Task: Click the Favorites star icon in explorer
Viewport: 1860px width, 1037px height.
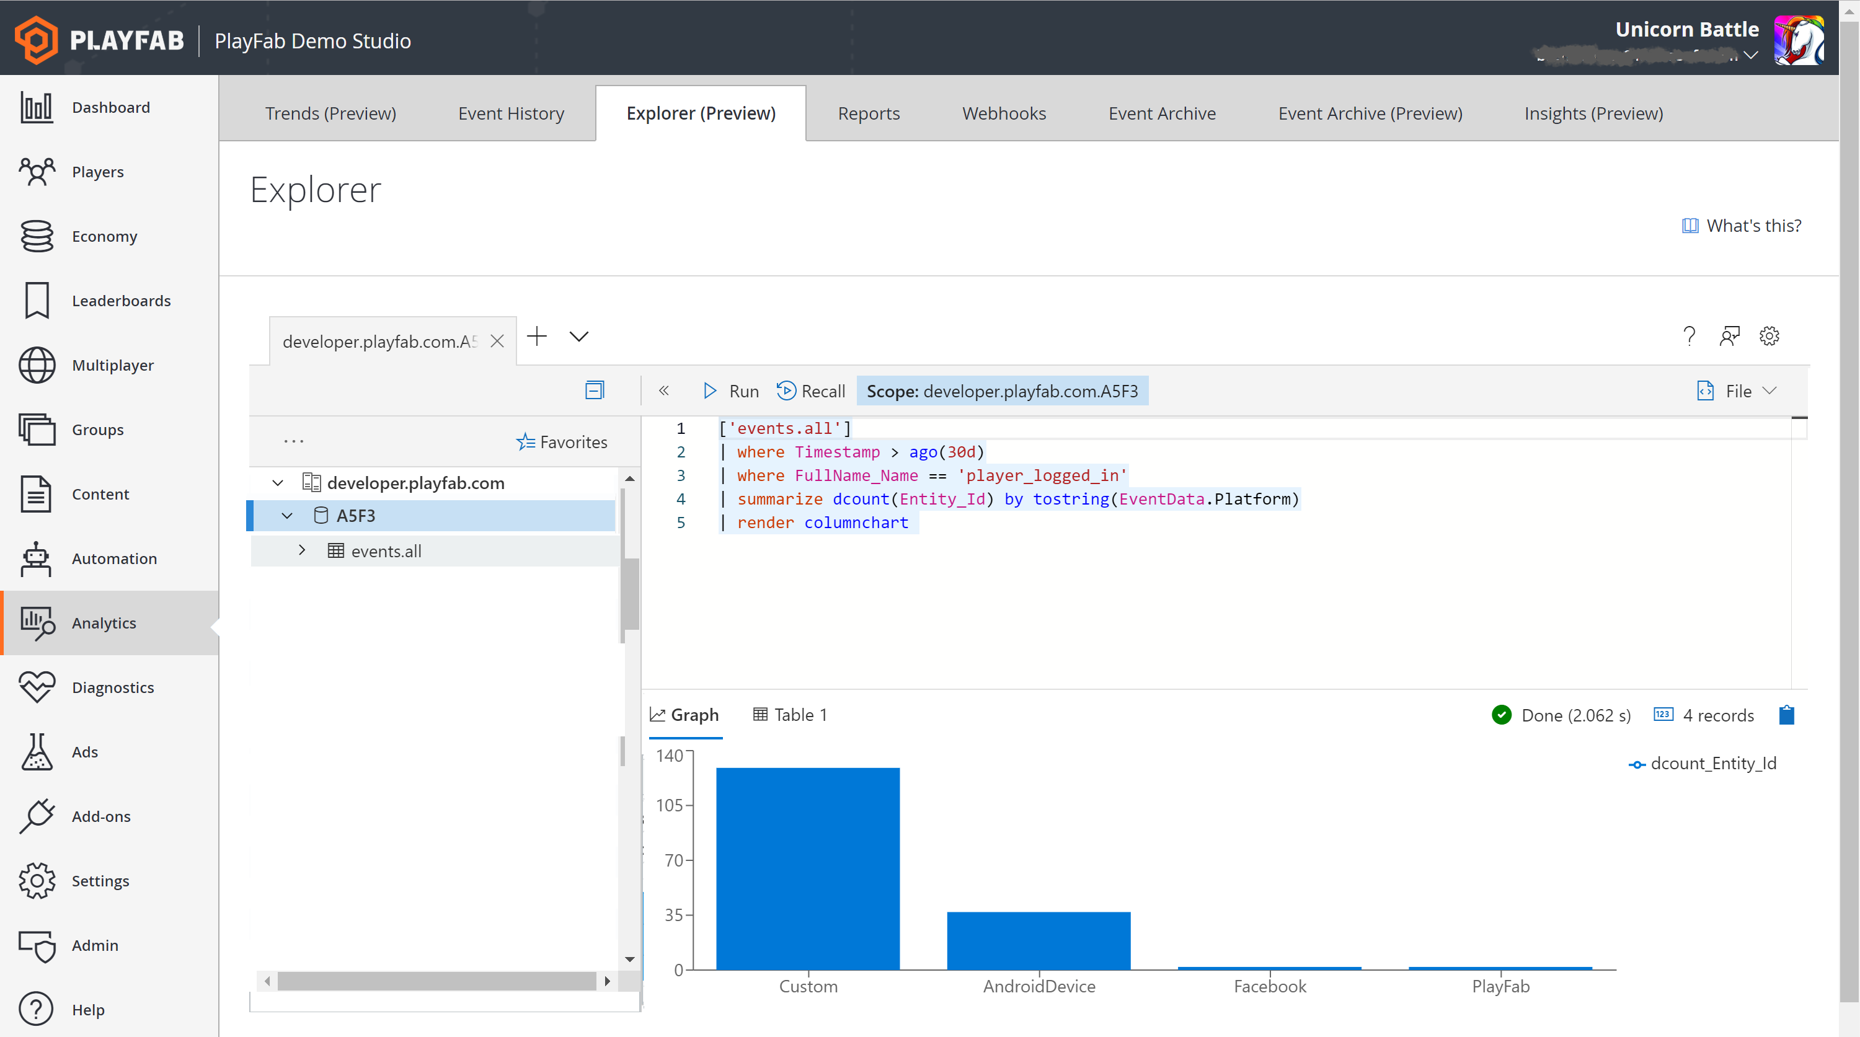Action: [525, 442]
